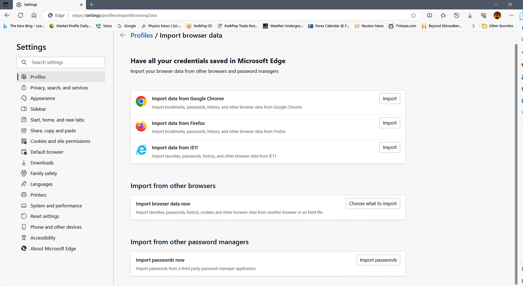Open Settings and more menu
The width and height of the screenshot is (523, 286).
point(511,15)
